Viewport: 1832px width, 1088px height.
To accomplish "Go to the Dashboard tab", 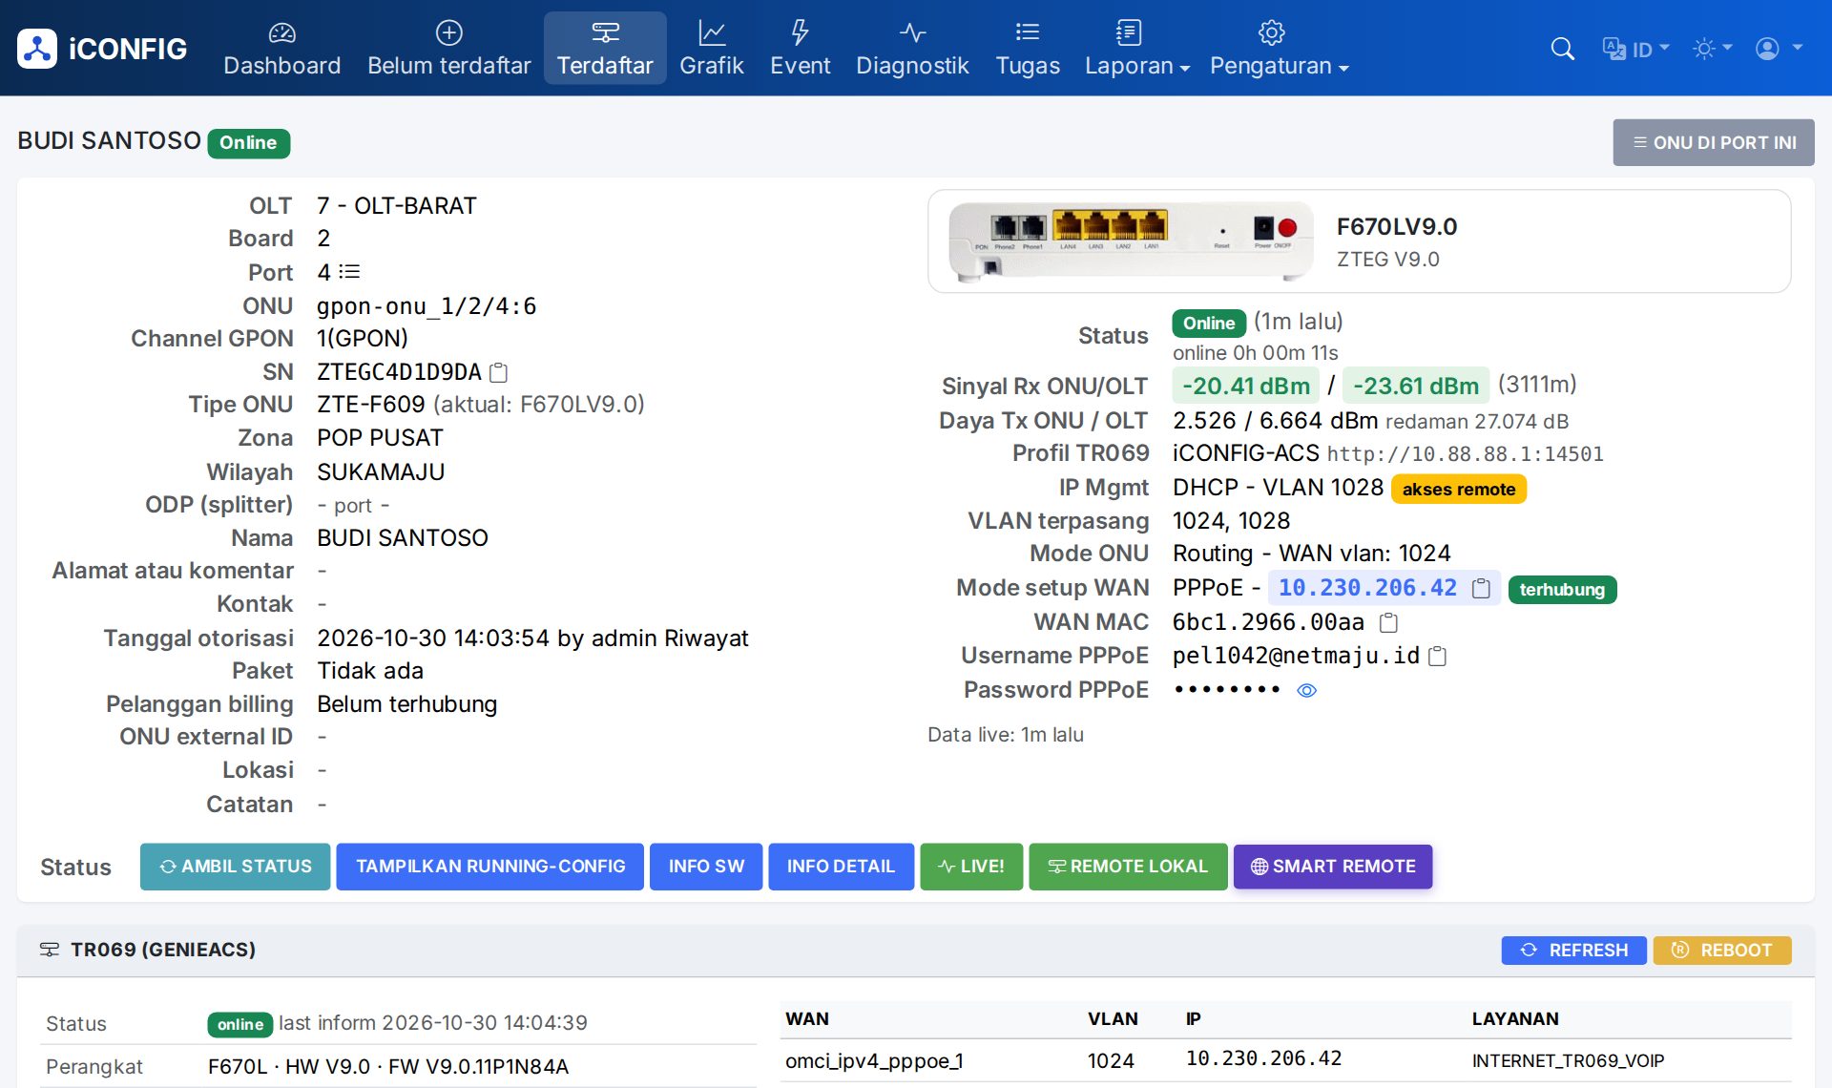I will pyautogui.click(x=281, y=49).
